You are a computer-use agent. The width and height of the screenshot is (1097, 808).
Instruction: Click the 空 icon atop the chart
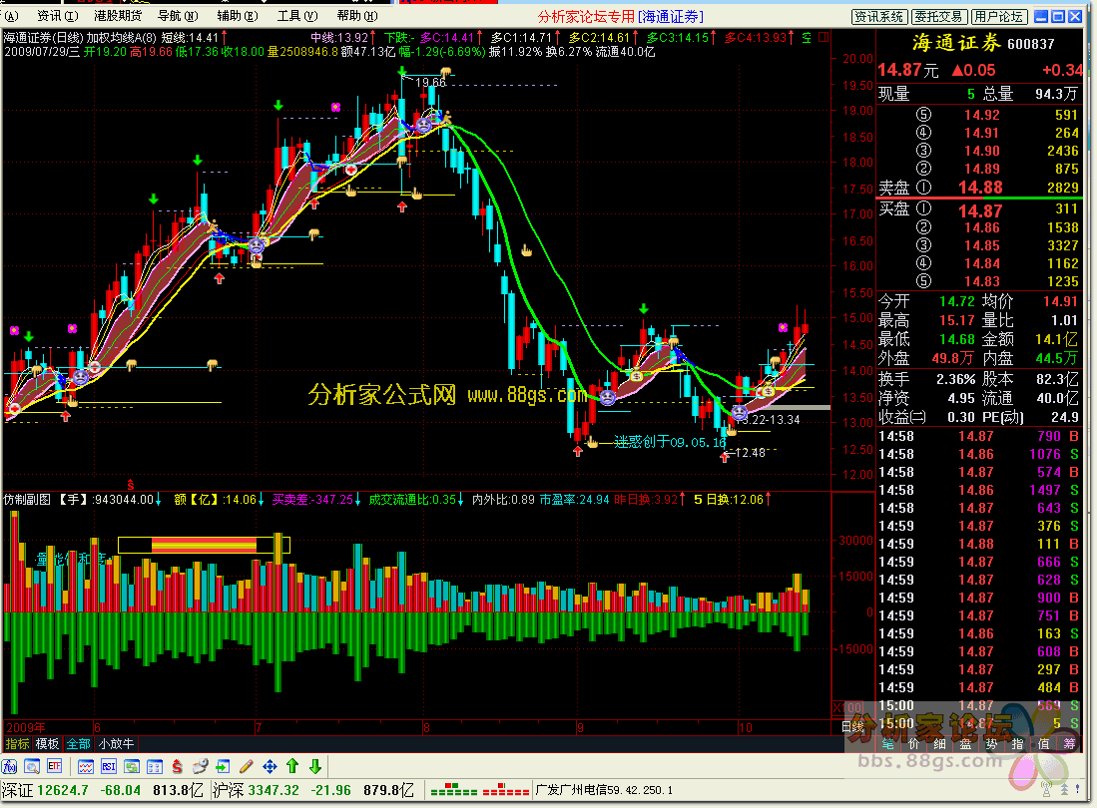tap(807, 38)
